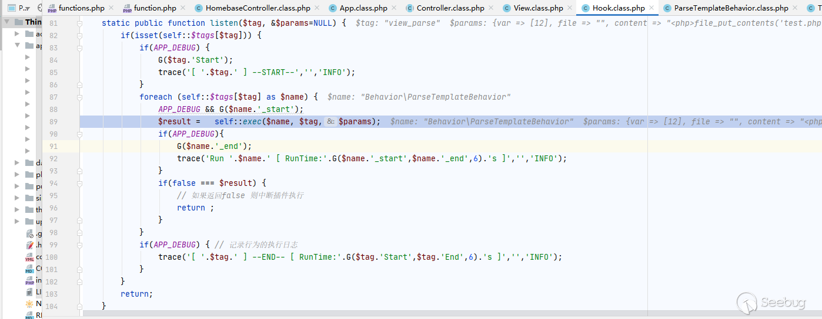This screenshot has height=319, width=822.
Task: Fold the APP_DEBUG block at line 83
Action: (80, 47)
